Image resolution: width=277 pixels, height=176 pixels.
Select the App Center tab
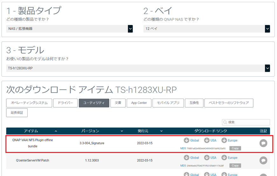(139, 103)
